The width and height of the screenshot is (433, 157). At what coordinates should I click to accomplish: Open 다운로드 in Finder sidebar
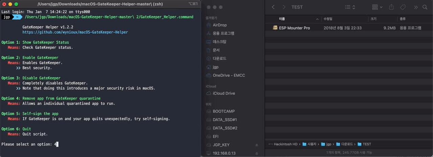coord(220,59)
